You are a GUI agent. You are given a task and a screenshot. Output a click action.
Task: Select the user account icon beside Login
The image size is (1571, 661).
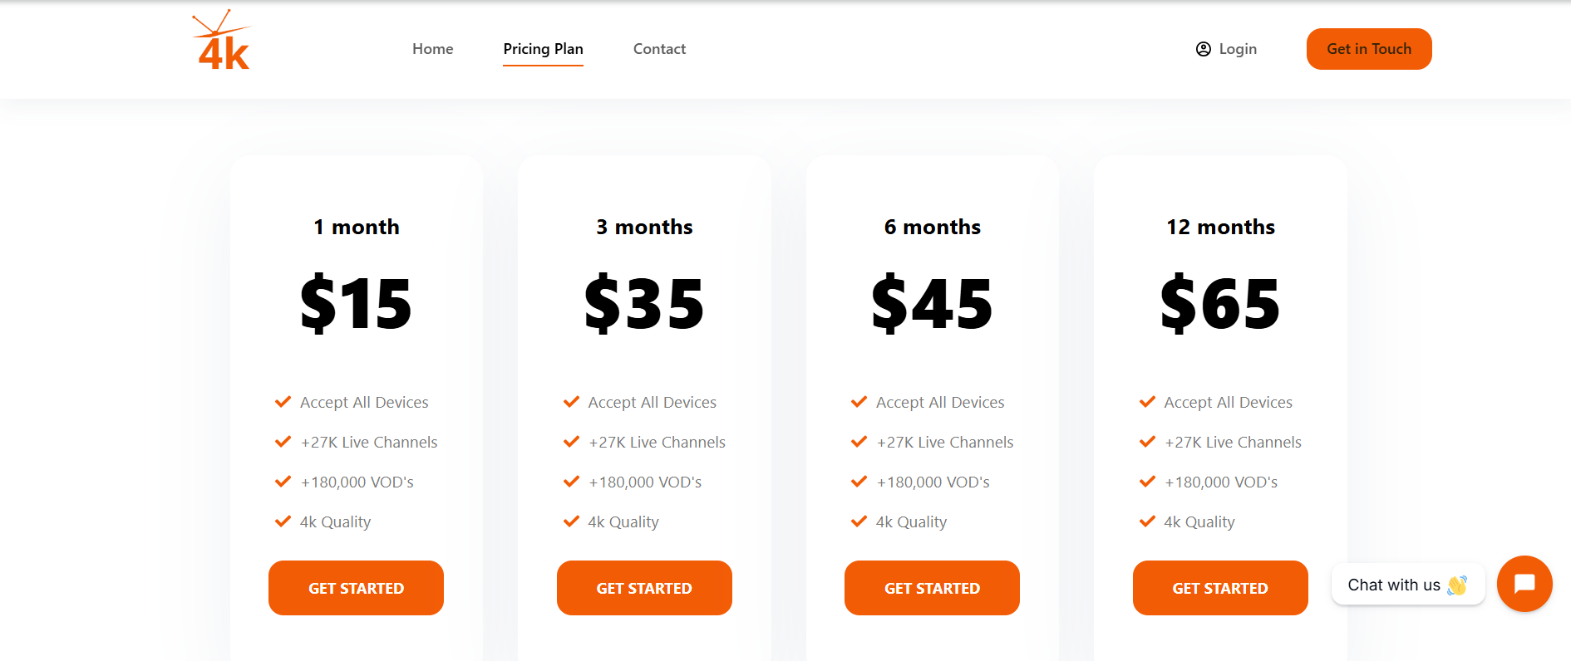[1202, 49]
